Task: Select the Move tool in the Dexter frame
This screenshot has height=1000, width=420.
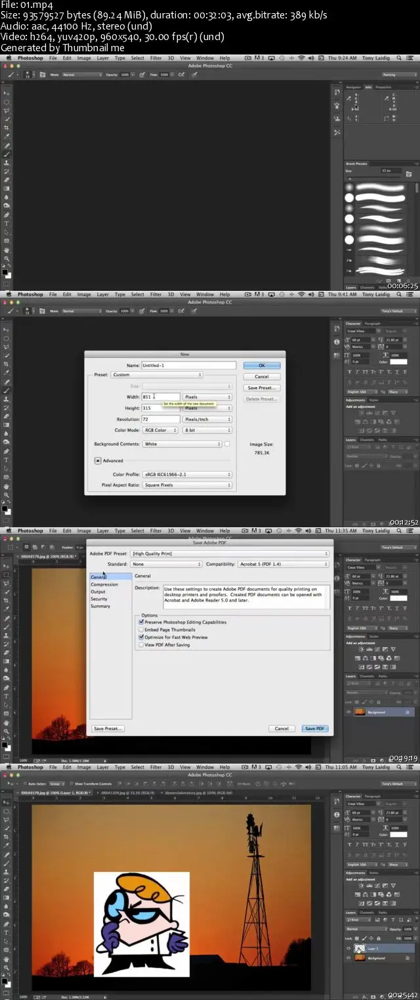Action: [x=7, y=802]
